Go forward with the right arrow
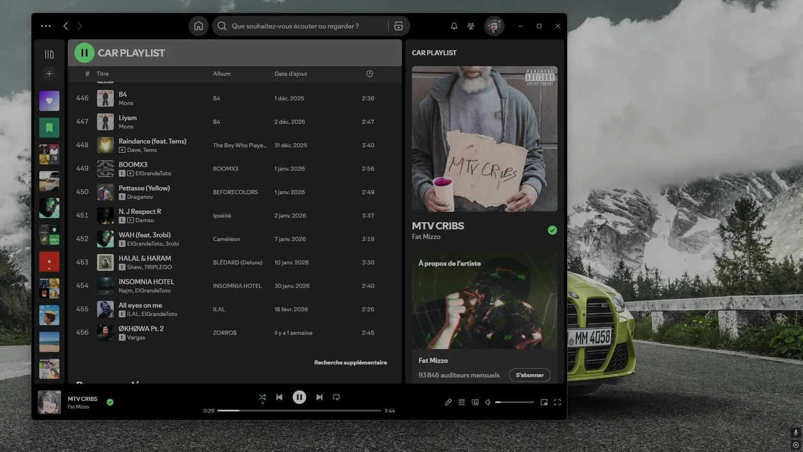 (80, 26)
